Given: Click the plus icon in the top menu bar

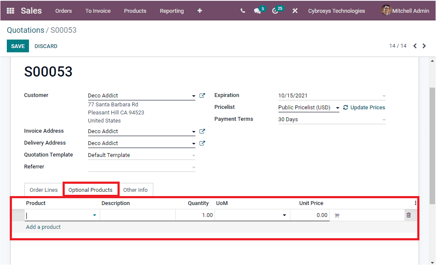Looking at the screenshot, I should tap(199, 11).
